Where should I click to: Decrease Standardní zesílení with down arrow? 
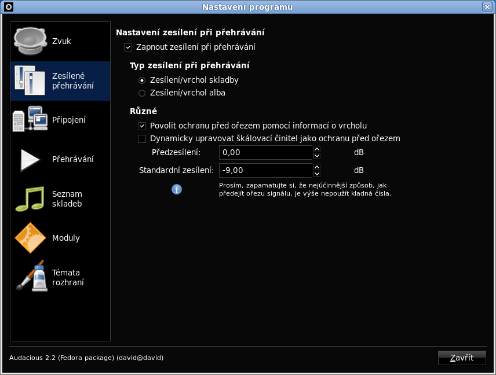(316, 174)
